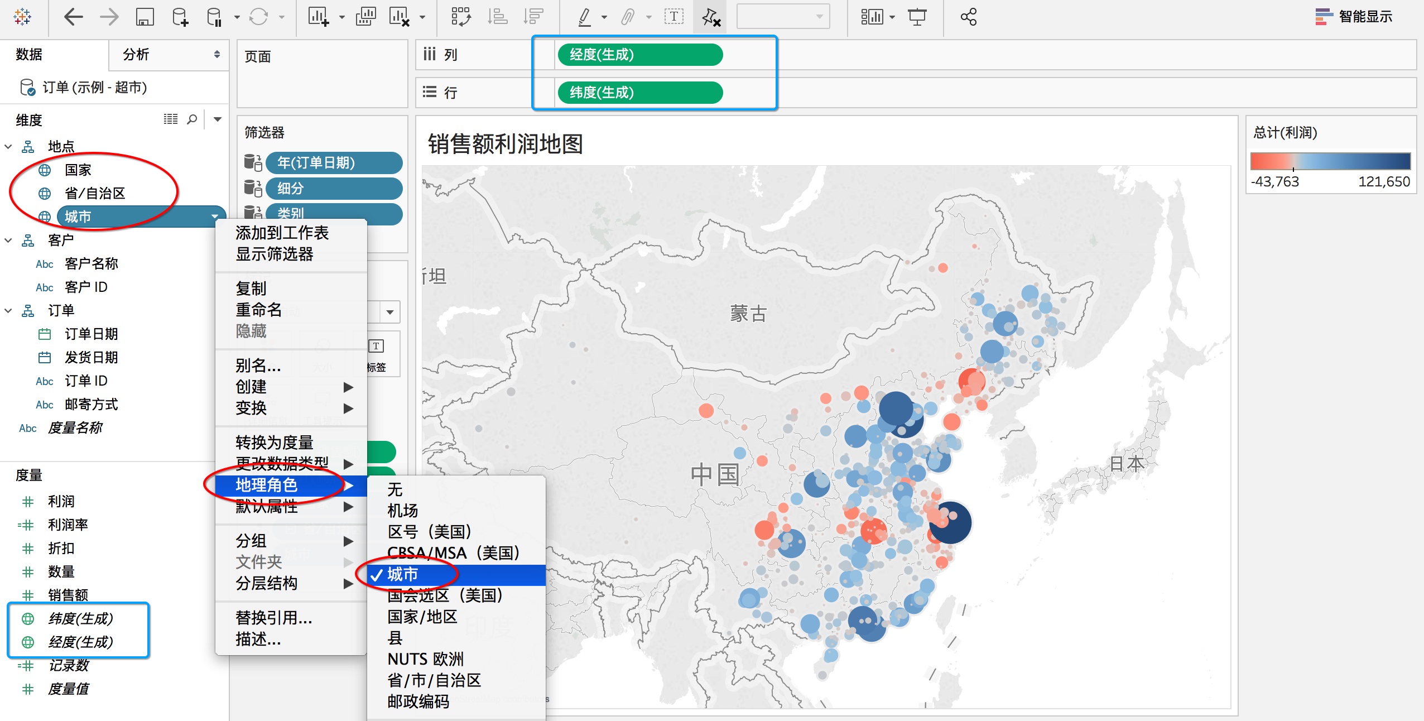Screen dimensions: 1424x721
Task: Click the swap rows and columns icon
Action: point(461,17)
